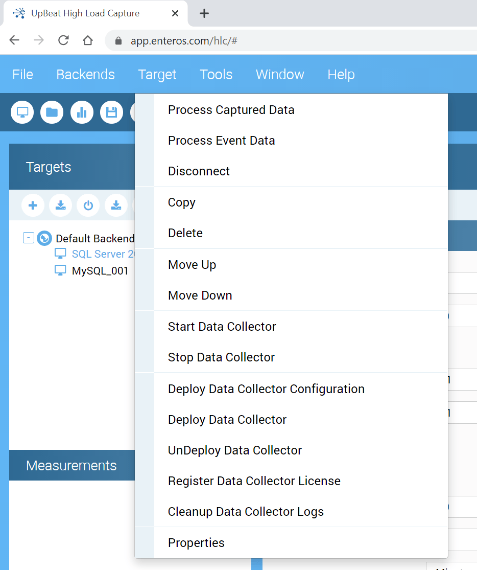The width and height of the screenshot is (477, 570).
Task: Collapse the Default Backend tree node
Action: 29,238
